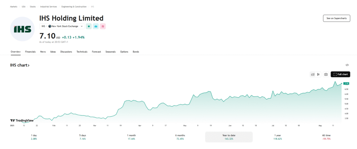Select the 6 months range
This screenshot has height=149, width=357.
tap(180, 137)
